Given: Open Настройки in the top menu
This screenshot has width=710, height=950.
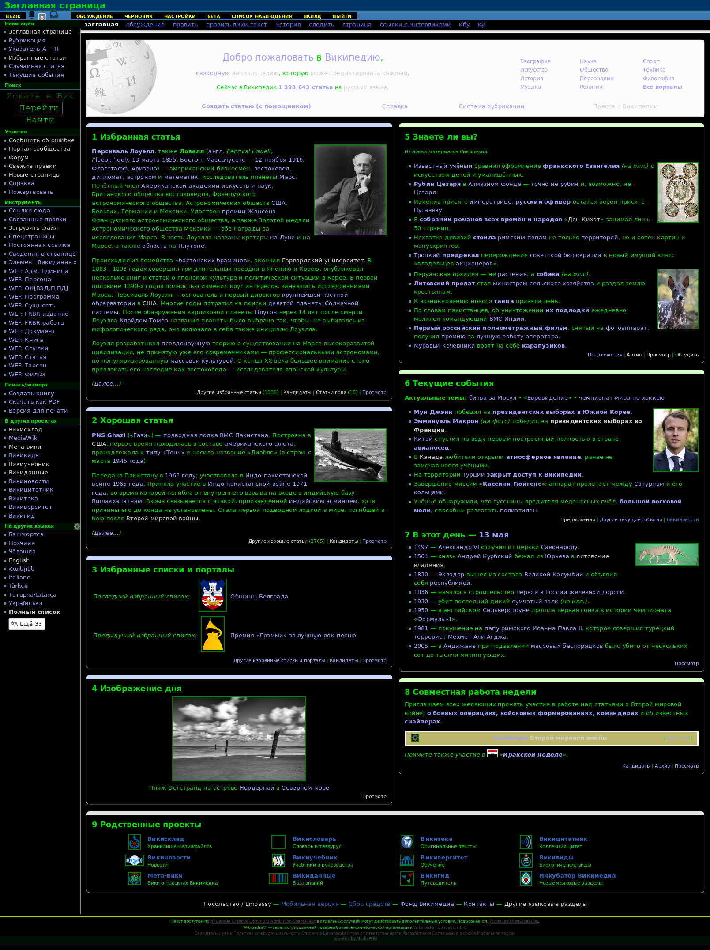Looking at the screenshot, I should pos(180,16).
